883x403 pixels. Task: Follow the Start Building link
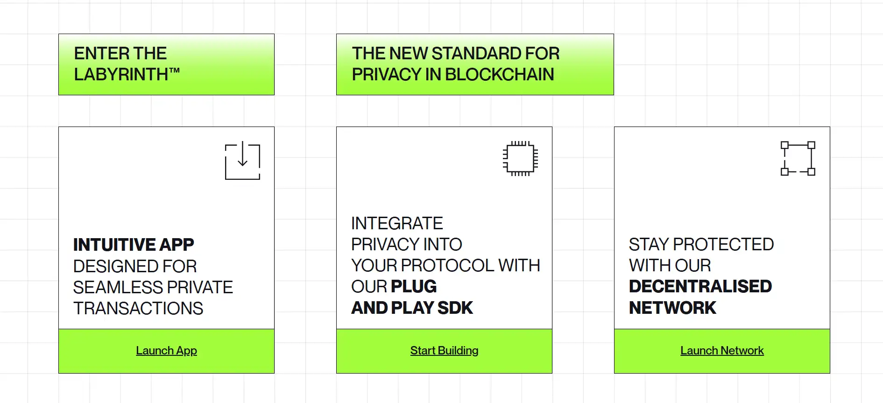point(444,351)
